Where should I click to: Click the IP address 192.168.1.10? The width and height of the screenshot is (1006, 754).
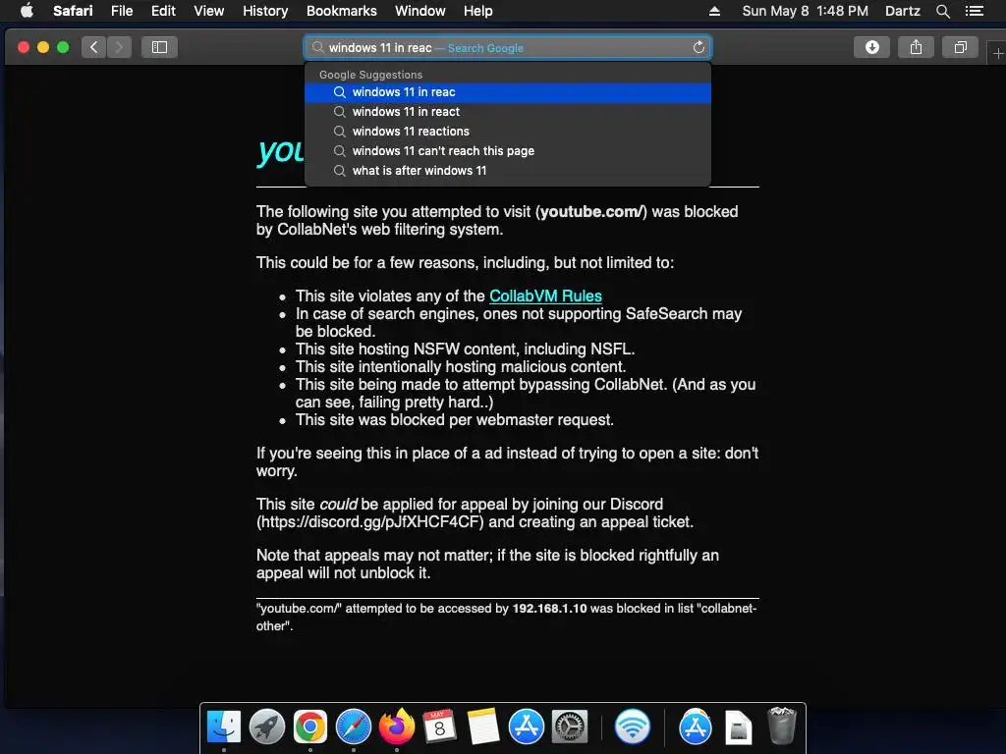click(549, 609)
